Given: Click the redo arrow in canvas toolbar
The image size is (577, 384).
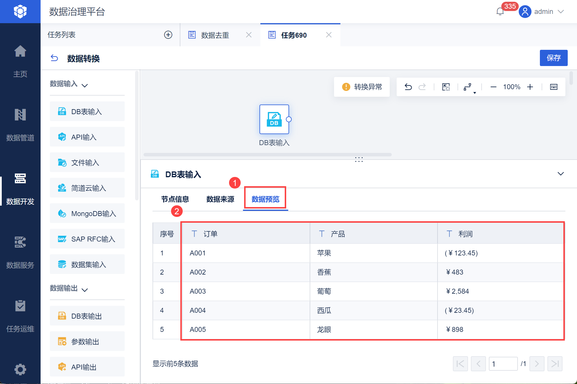Looking at the screenshot, I should (422, 87).
